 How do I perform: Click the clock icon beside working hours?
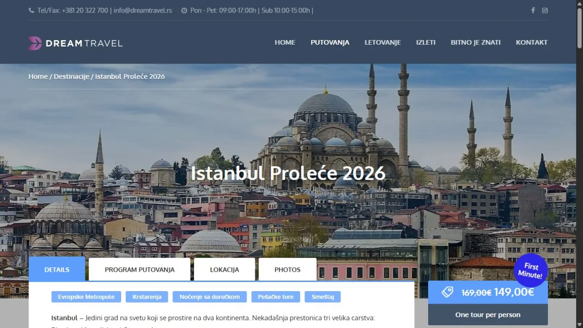[184, 11]
